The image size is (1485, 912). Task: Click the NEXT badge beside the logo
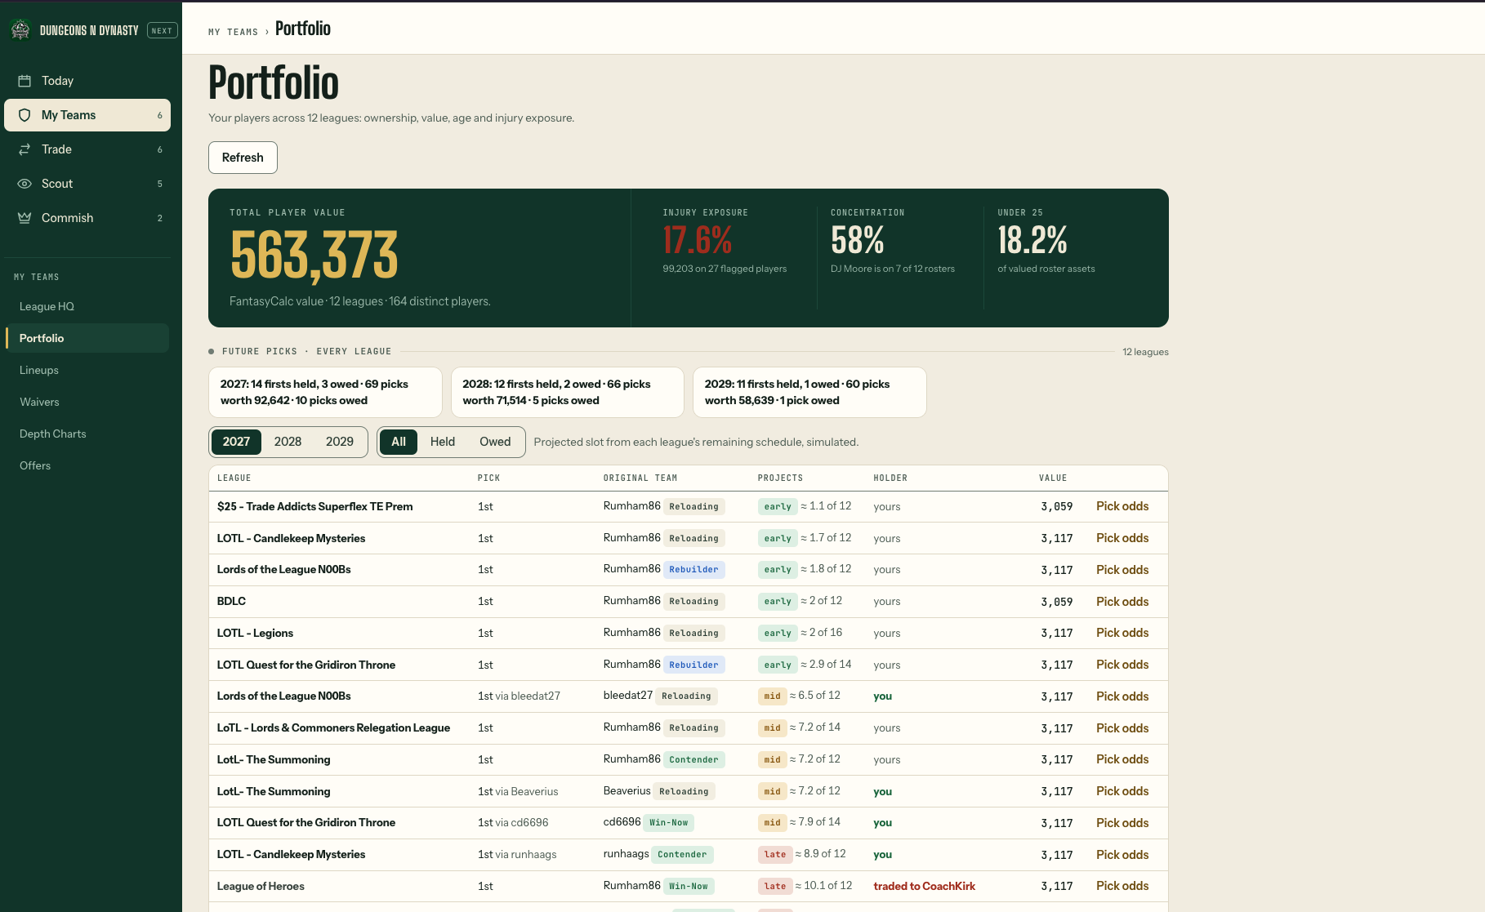(162, 31)
